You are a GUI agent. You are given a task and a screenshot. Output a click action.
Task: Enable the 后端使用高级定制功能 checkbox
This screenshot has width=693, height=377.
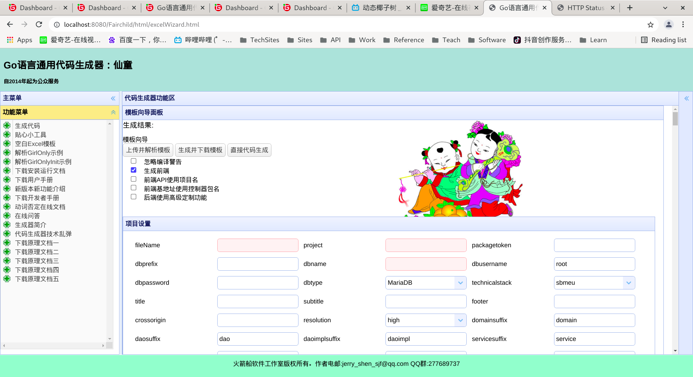point(134,197)
